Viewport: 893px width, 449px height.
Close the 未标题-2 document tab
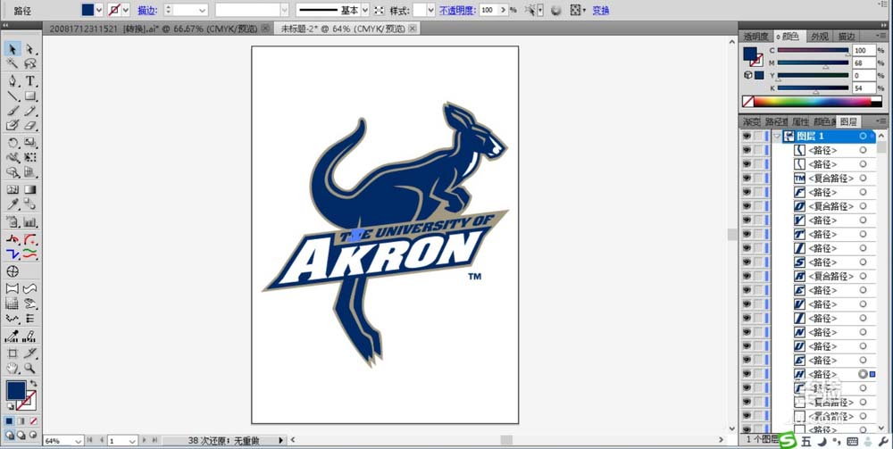413,29
